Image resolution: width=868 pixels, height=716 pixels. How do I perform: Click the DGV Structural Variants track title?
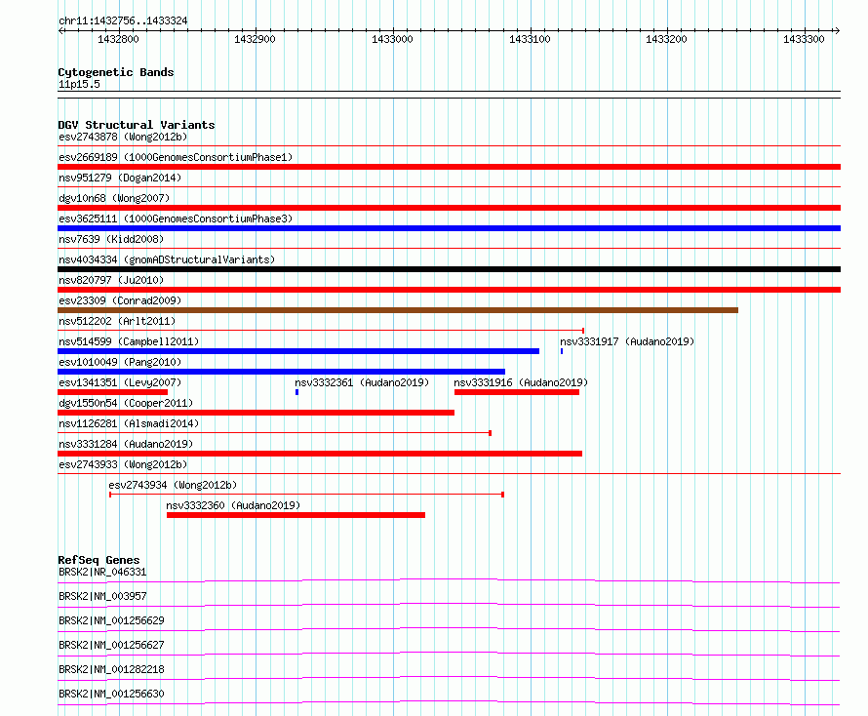click(137, 125)
